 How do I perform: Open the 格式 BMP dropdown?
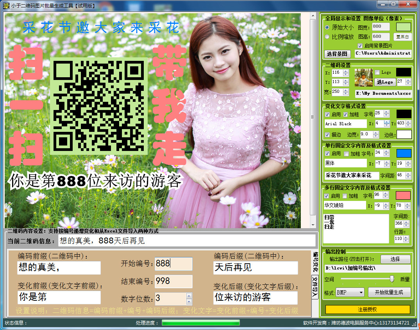(x=350, y=293)
